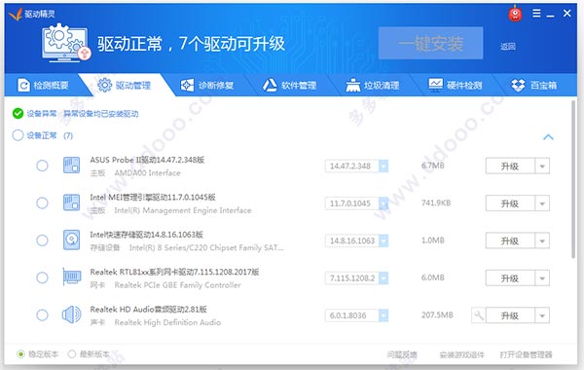
Task: Click the 异常设备均已安装驱动 status text
Action: (101, 114)
